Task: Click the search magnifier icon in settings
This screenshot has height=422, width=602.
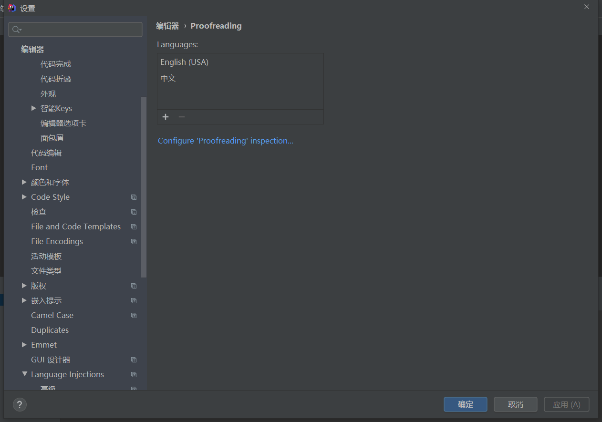Action: (17, 30)
